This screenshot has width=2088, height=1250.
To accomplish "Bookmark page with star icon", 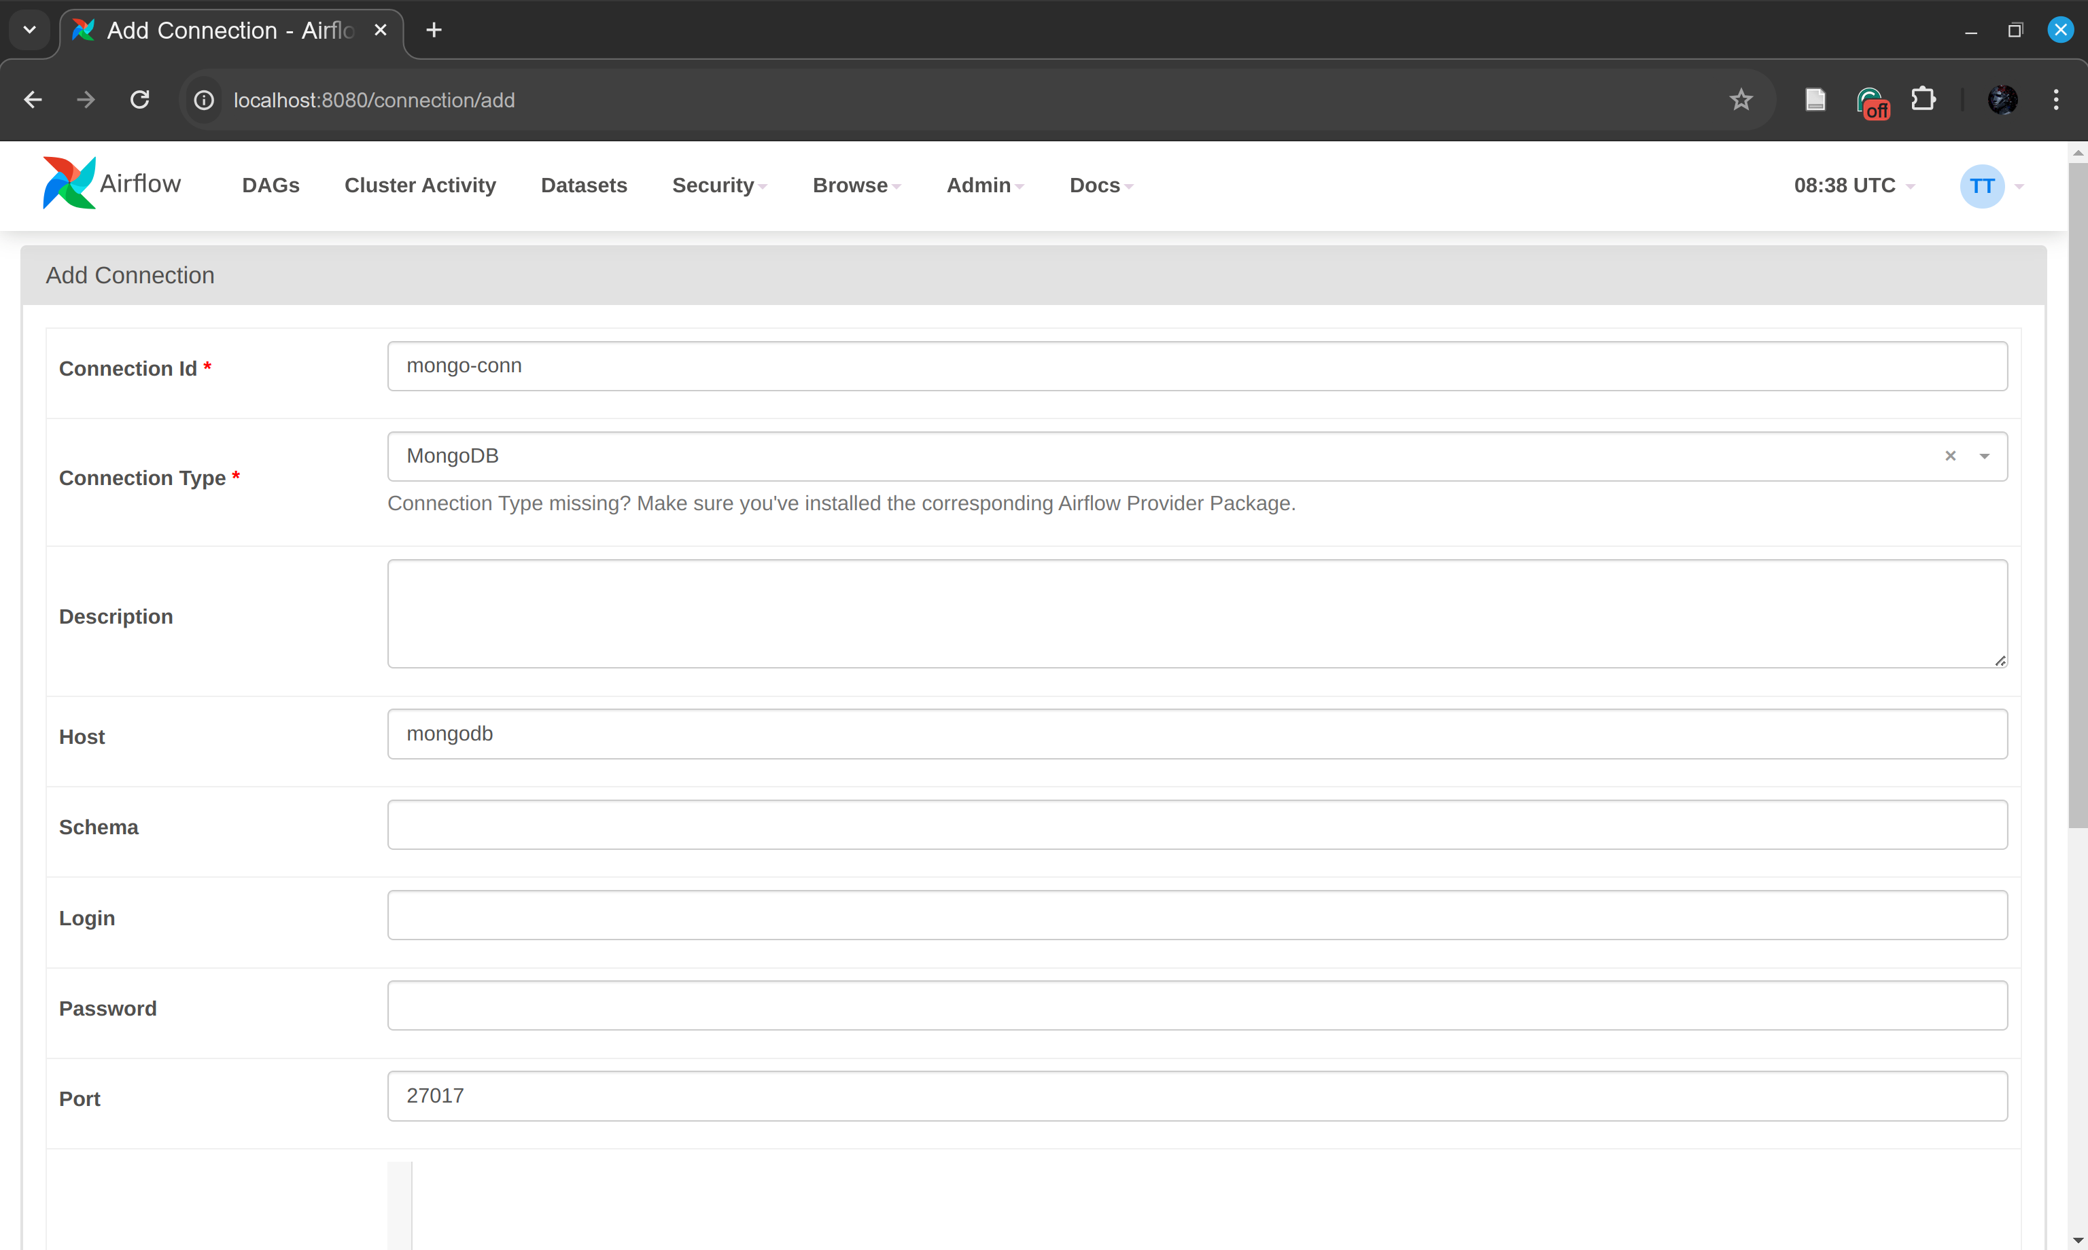I will [x=1741, y=101].
